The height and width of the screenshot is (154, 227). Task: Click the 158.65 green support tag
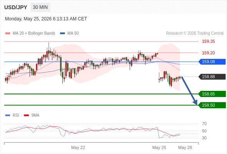(x=212, y=94)
